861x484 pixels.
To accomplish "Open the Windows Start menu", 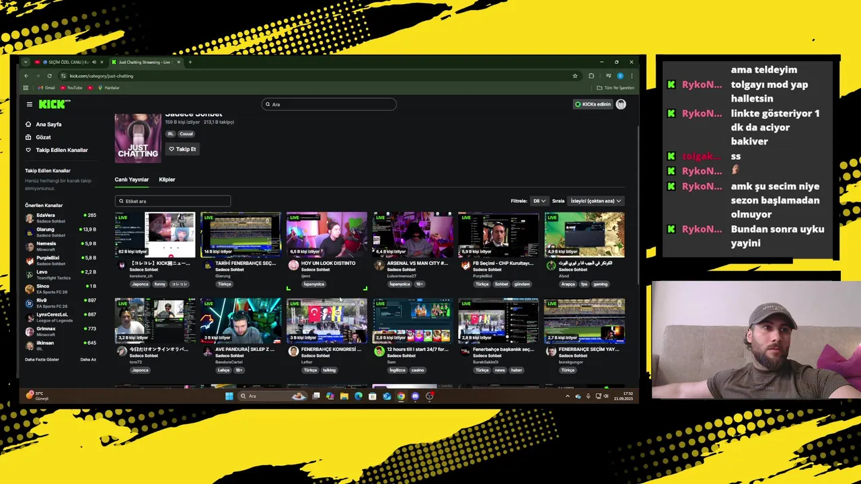I will [x=229, y=396].
